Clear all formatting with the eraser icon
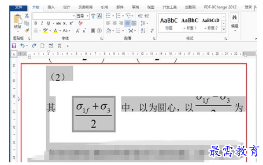The image size is (263, 165). [81, 23]
